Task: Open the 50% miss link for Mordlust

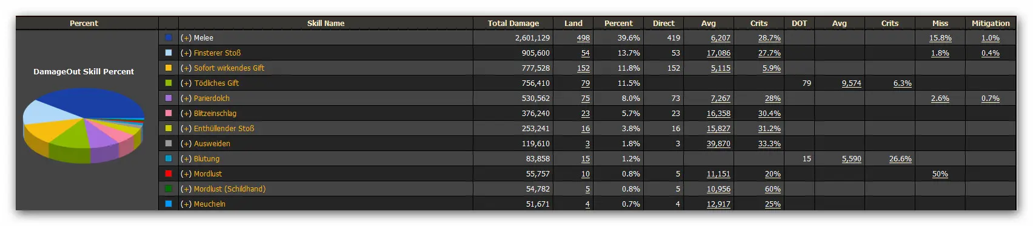Action: click(x=940, y=173)
